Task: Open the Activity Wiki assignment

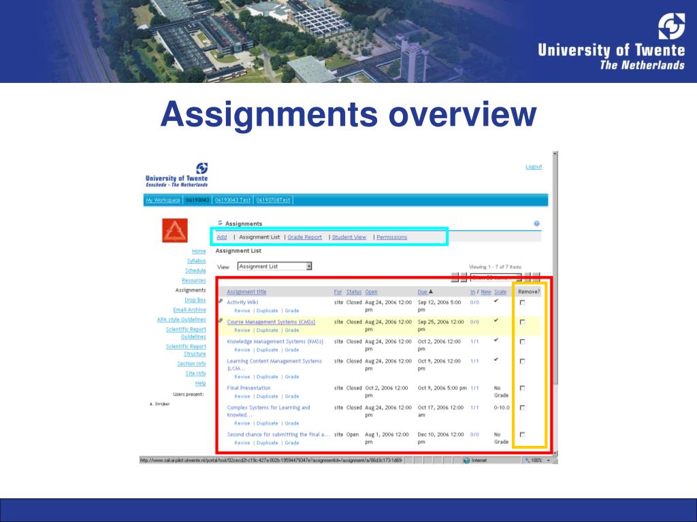Action: (x=242, y=302)
